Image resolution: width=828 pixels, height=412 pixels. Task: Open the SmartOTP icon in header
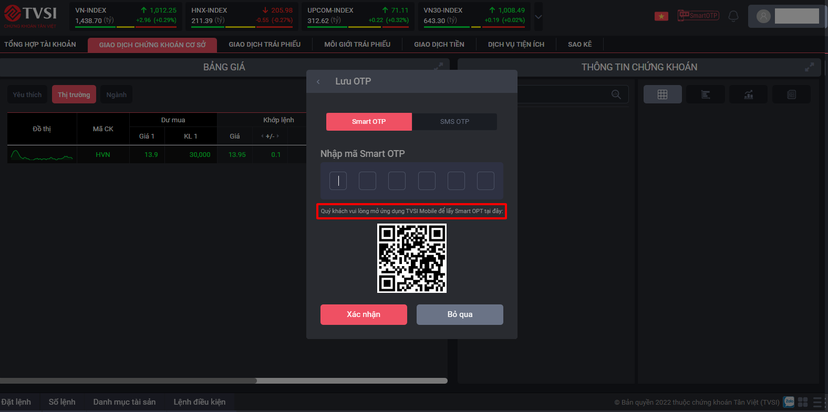[x=698, y=16]
